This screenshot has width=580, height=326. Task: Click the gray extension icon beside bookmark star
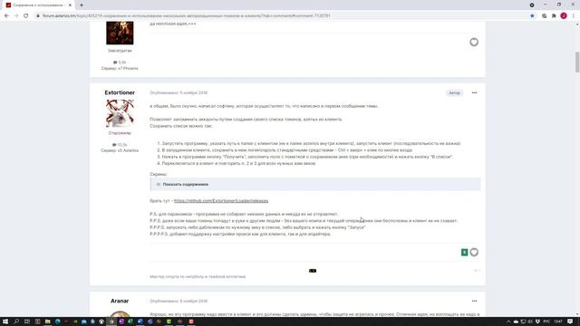pos(544,16)
